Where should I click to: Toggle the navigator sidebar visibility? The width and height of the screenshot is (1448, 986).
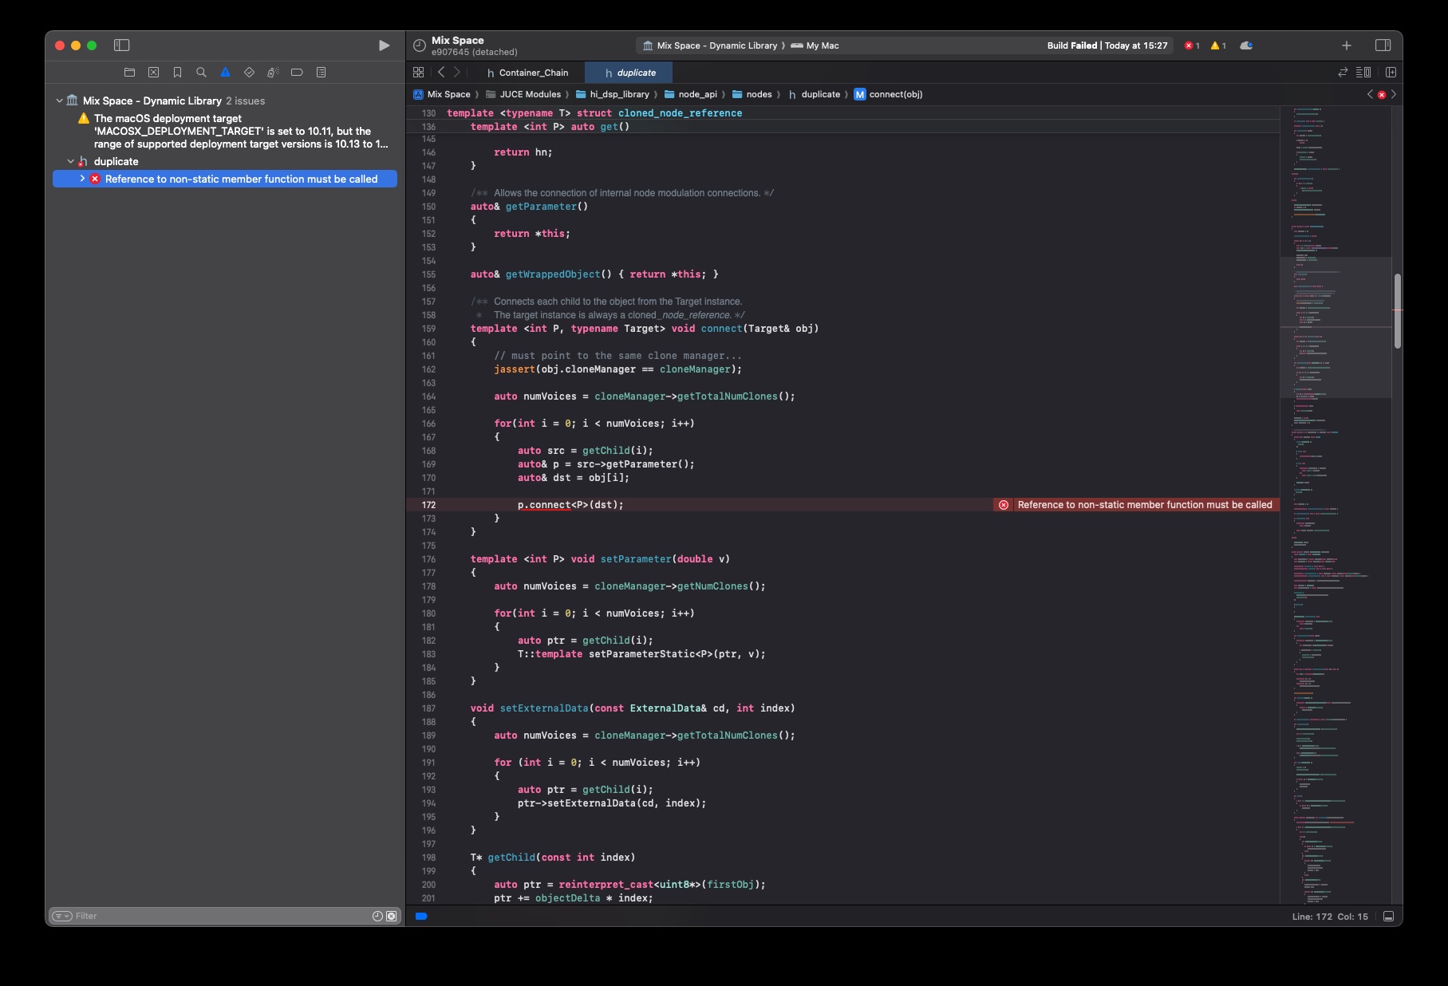[122, 45]
